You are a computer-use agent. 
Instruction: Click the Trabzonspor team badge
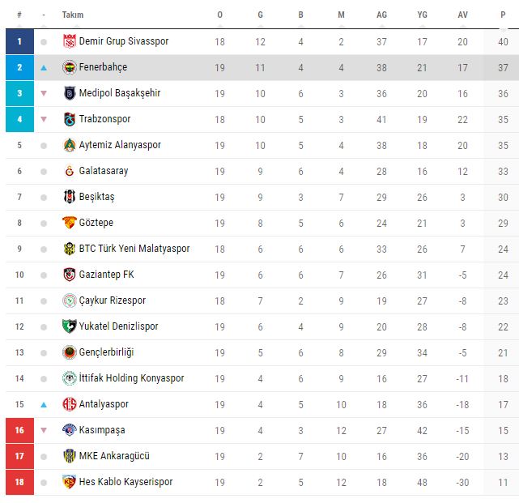pyautogui.click(x=69, y=119)
